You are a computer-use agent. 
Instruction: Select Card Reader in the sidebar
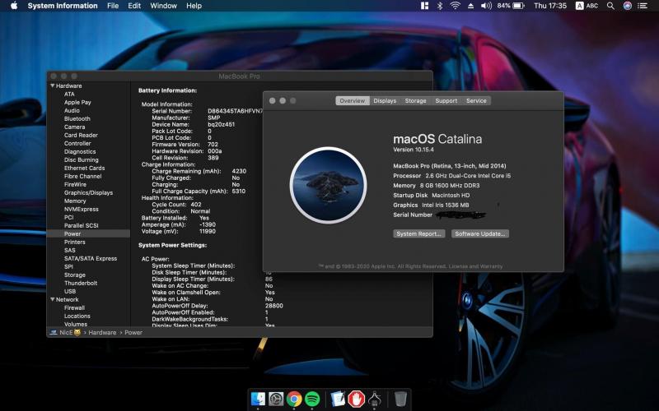pyautogui.click(x=81, y=135)
